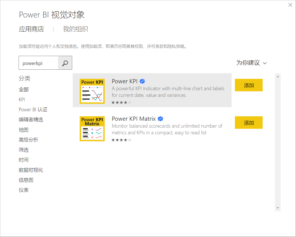Click the Power KPI star rating

(x=121, y=102)
